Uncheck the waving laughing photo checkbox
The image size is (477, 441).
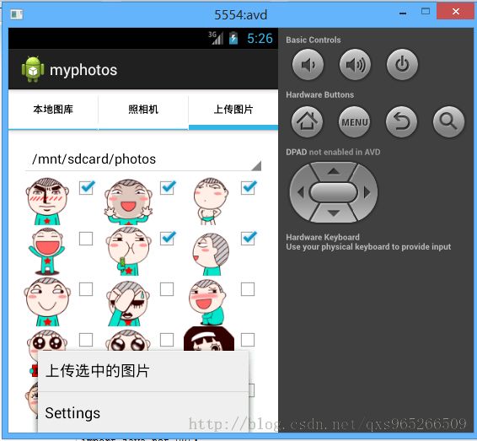pos(168,187)
